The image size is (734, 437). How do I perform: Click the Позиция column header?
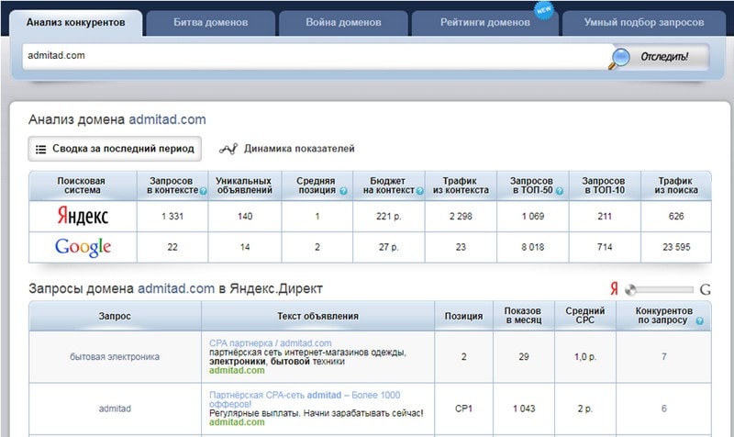coord(464,316)
